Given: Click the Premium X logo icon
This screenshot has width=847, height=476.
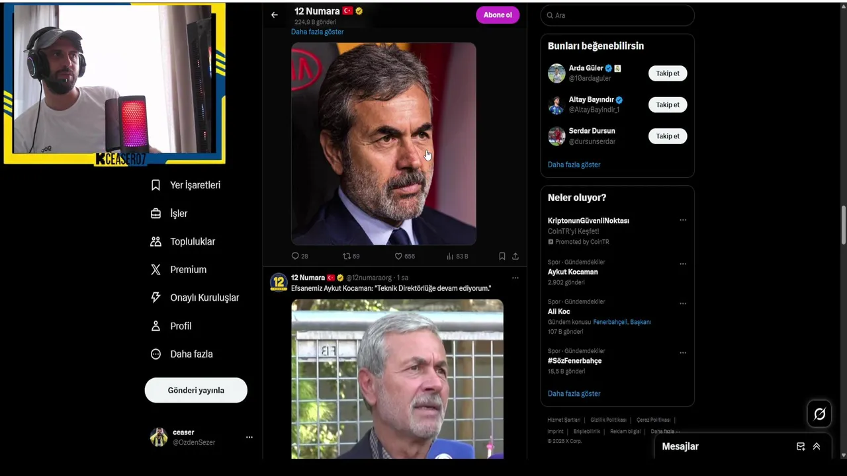Looking at the screenshot, I should [x=156, y=270].
